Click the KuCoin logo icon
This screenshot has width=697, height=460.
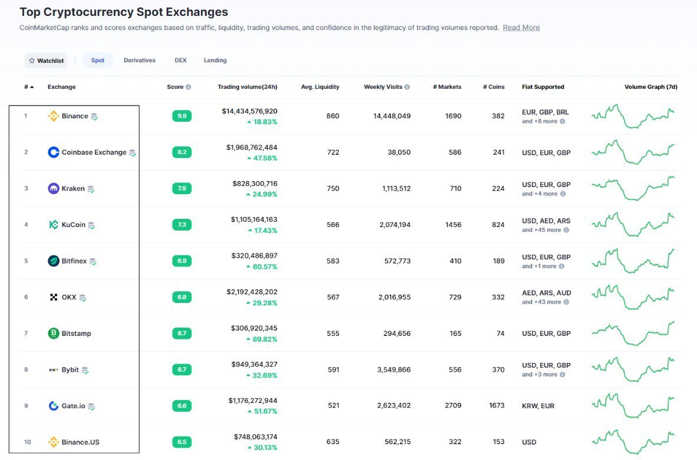click(54, 225)
